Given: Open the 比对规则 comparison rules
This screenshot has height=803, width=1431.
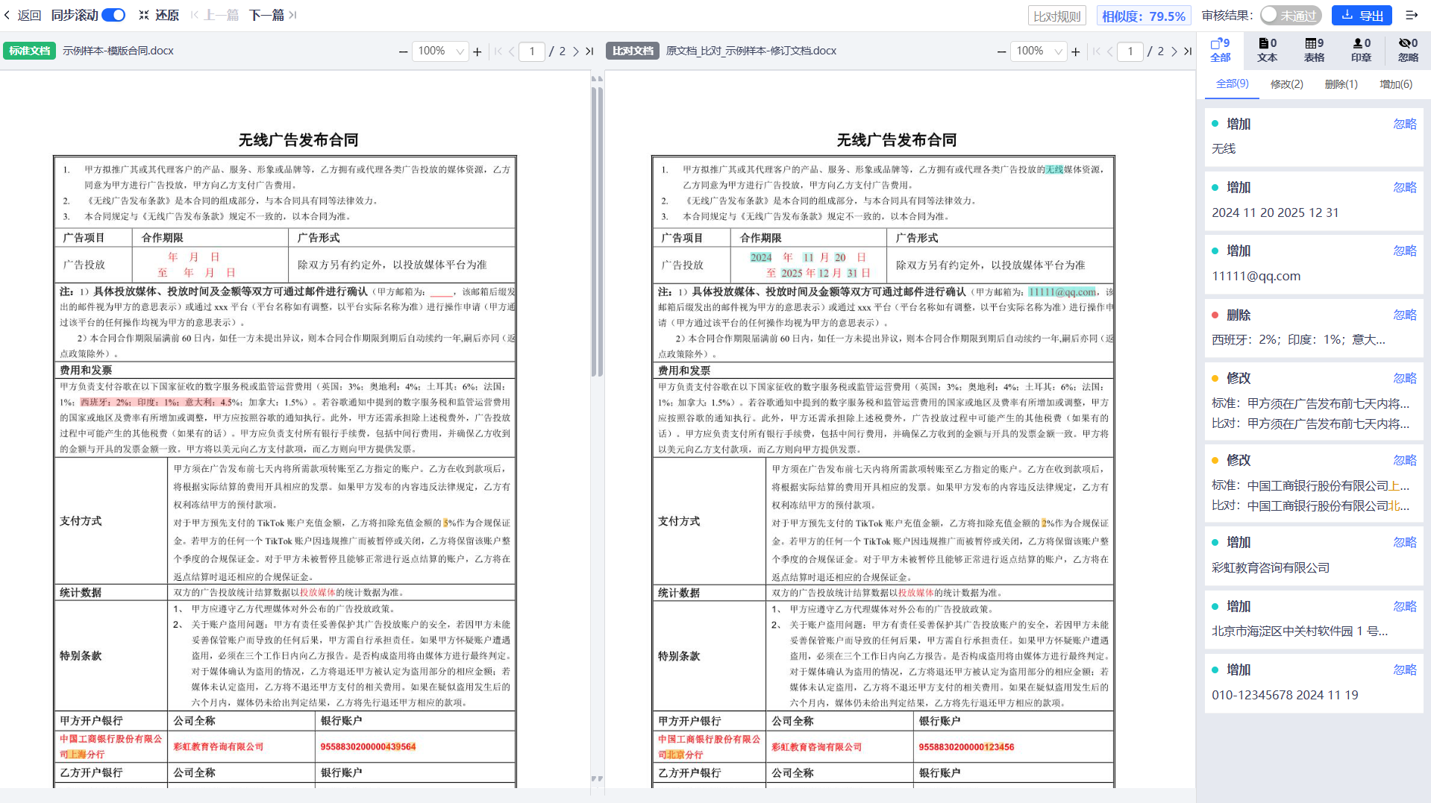Looking at the screenshot, I should pyautogui.click(x=1056, y=15).
